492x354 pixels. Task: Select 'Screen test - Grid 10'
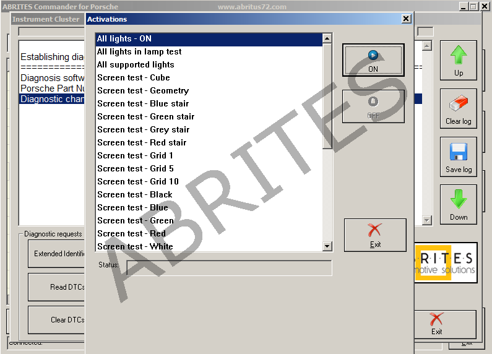pyautogui.click(x=209, y=182)
